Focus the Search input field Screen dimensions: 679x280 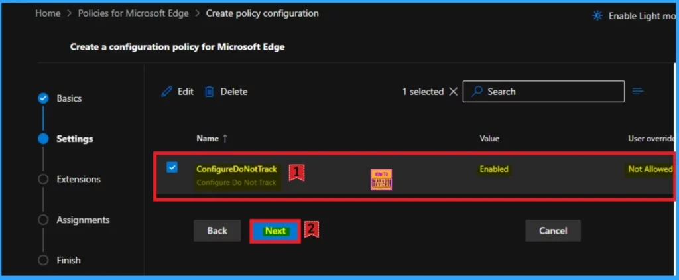(544, 92)
